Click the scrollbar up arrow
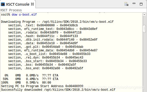This screenshot has width=147, height=92. coord(144,15)
